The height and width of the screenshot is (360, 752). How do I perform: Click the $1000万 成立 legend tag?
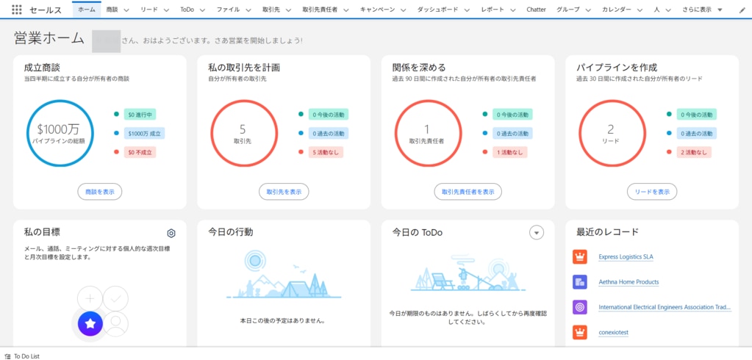pyautogui.click(x=144, y=134)
